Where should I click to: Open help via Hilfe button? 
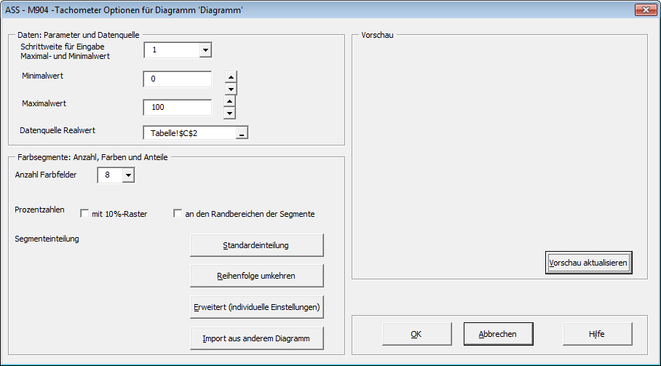point(597,334)
